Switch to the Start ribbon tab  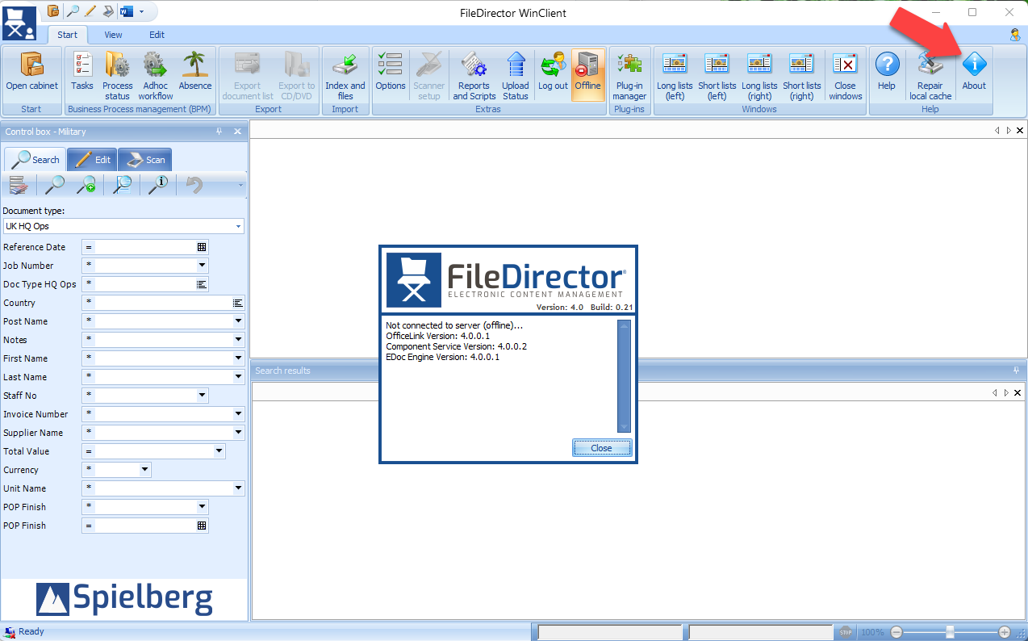pyautogui.click(x=68, y=35)
